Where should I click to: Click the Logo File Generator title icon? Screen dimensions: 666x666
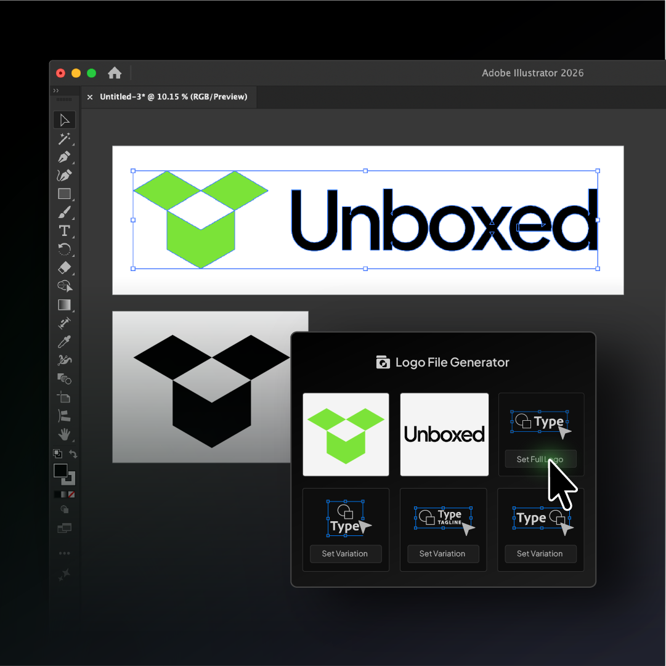click(x=383, y=362)
